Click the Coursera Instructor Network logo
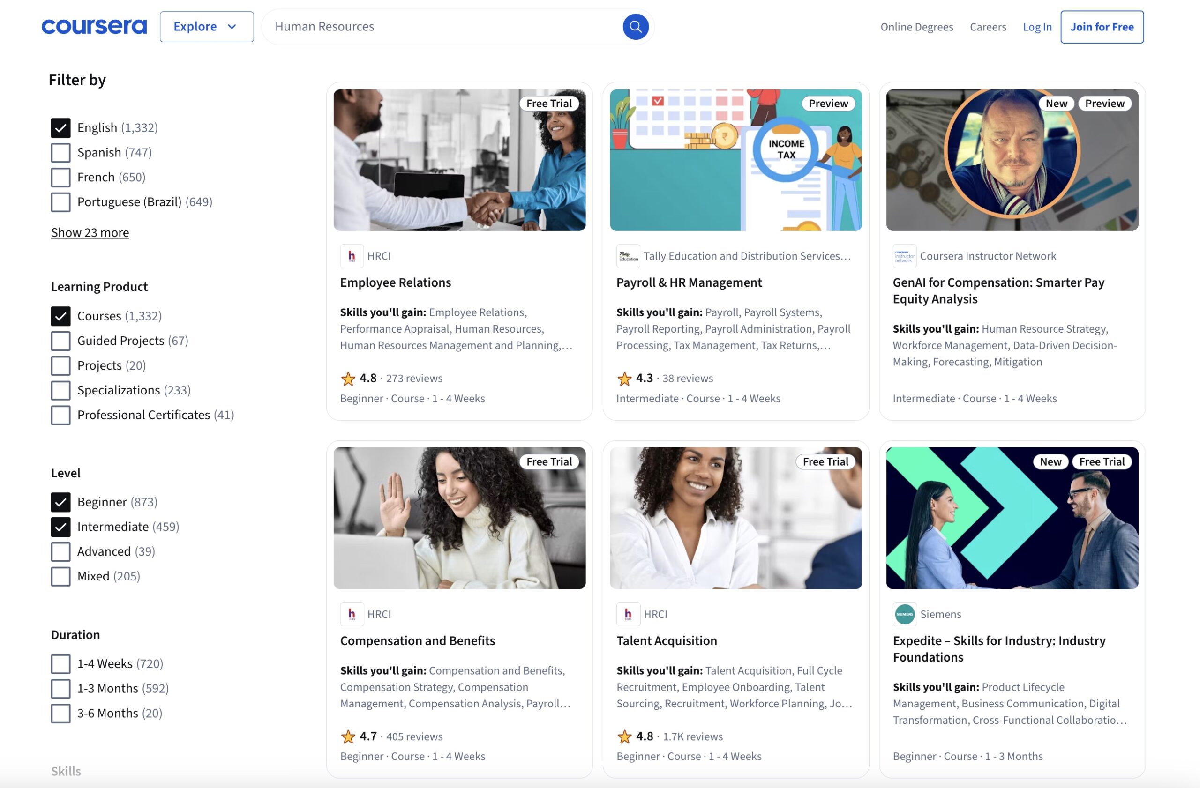This screenshot has height=788, width=1200. pos(904,256)
